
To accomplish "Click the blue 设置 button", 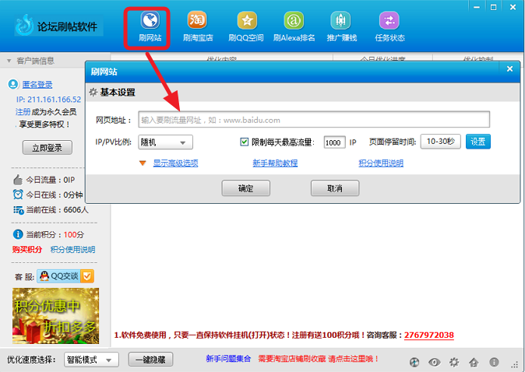I will pos(477,142).
